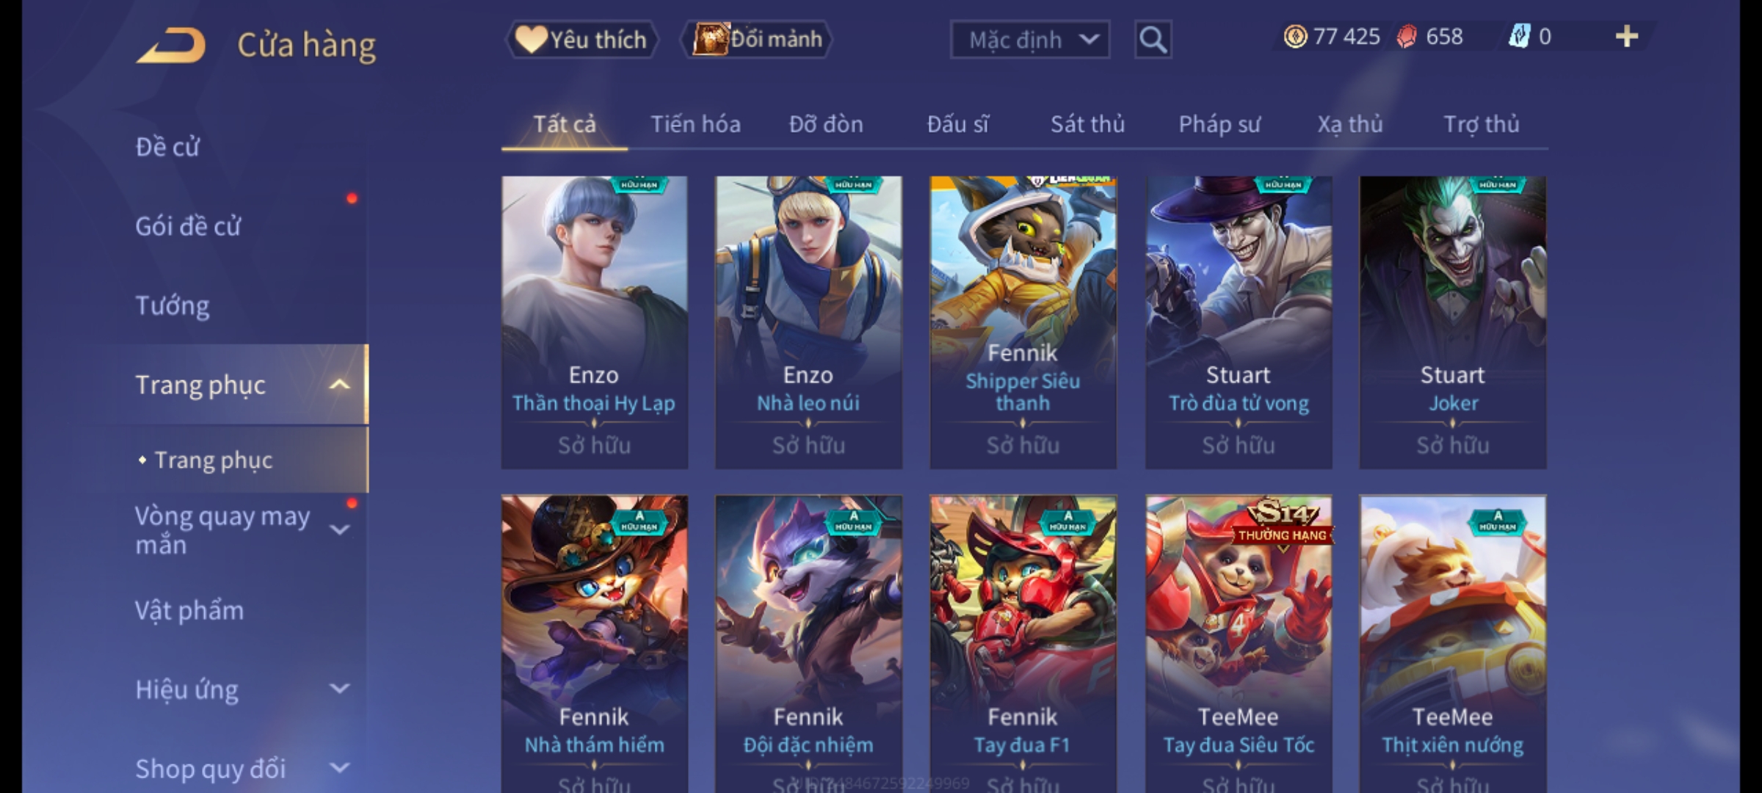
Task: Open the search magnifier icon
Action: tap(1153, 40)
